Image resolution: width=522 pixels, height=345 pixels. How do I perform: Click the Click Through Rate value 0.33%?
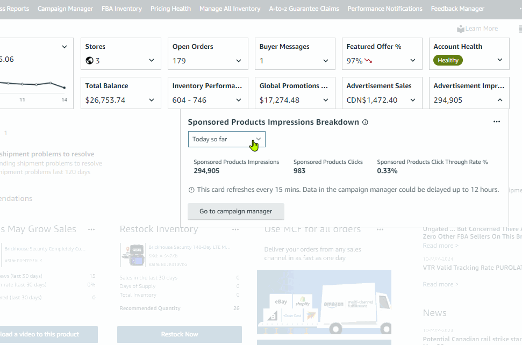[x=387, y=171]
